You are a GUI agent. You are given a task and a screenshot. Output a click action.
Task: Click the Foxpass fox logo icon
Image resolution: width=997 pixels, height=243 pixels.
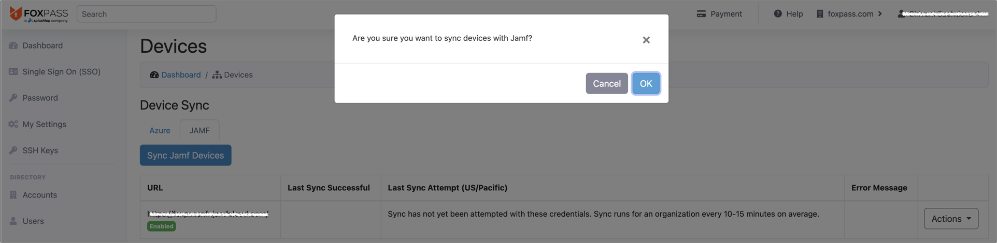(x=16, y=13)
